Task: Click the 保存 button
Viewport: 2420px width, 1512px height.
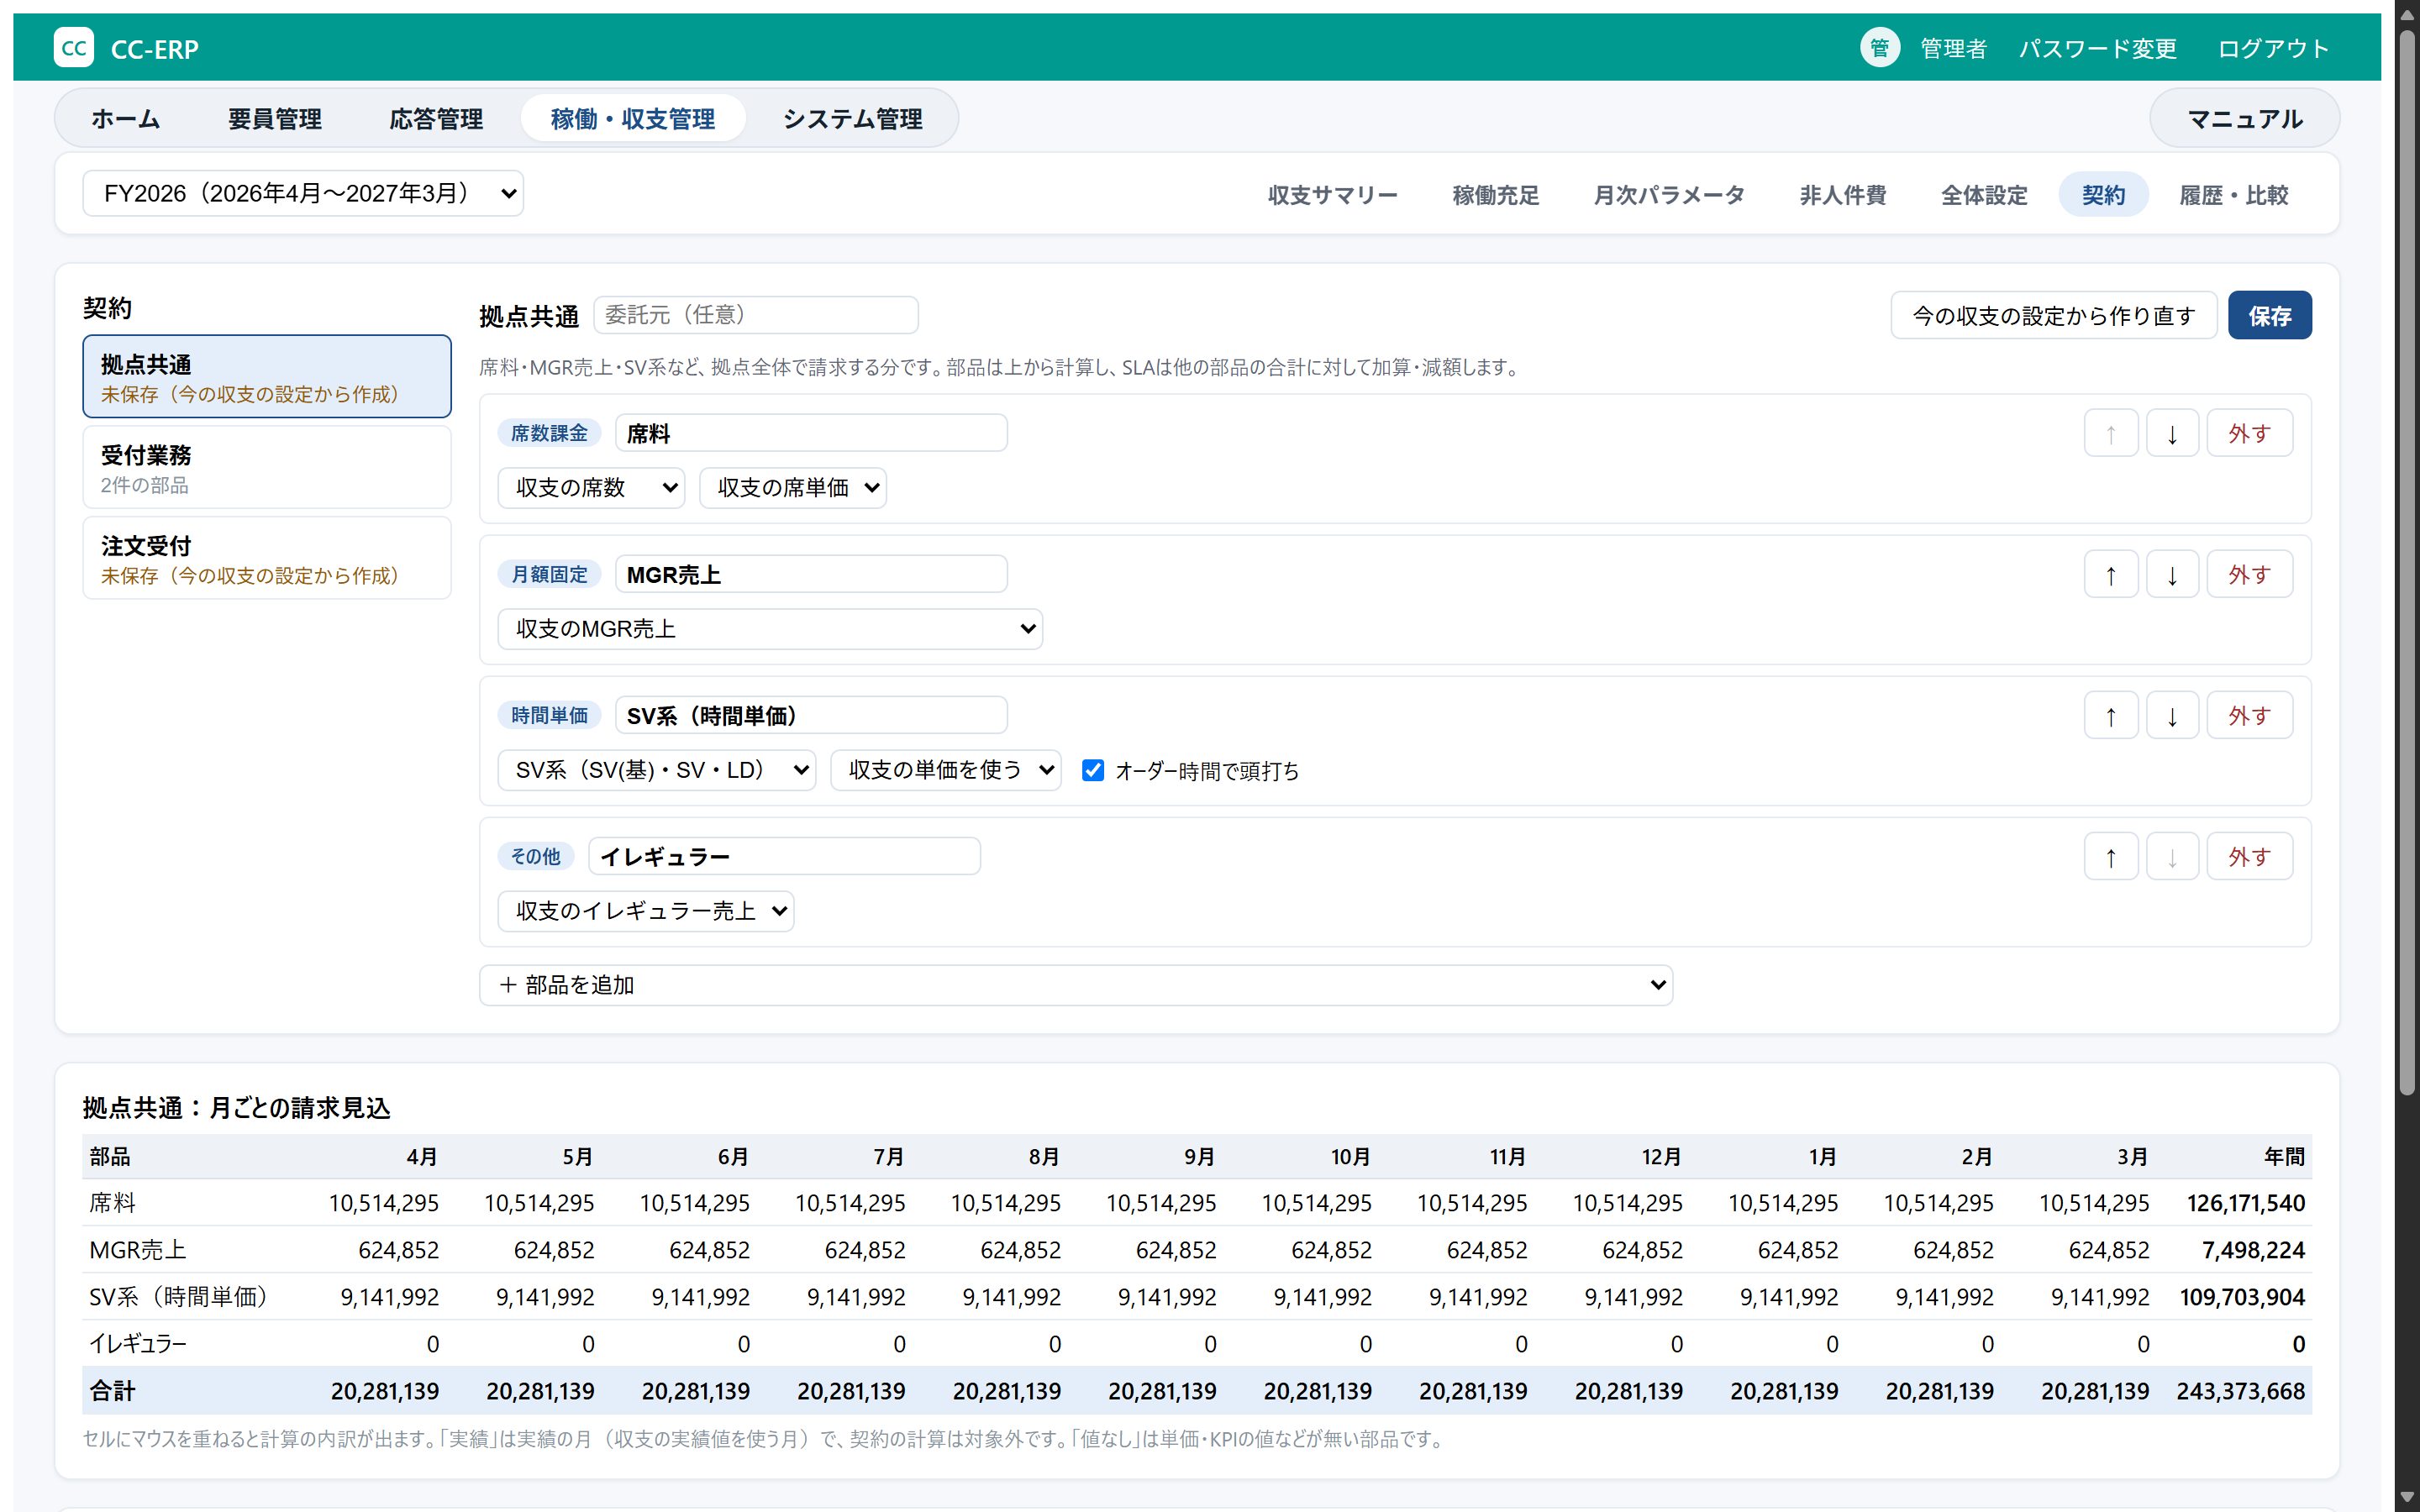Action: 2269,315
